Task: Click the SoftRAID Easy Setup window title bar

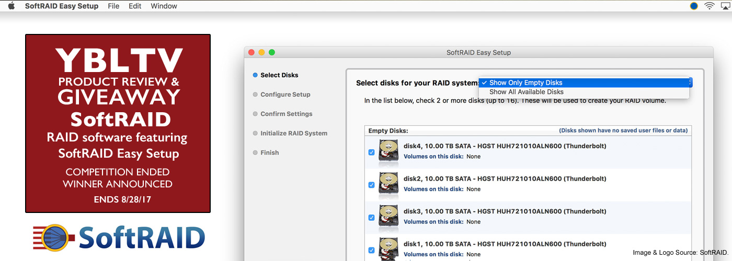Action: (478, 52)
